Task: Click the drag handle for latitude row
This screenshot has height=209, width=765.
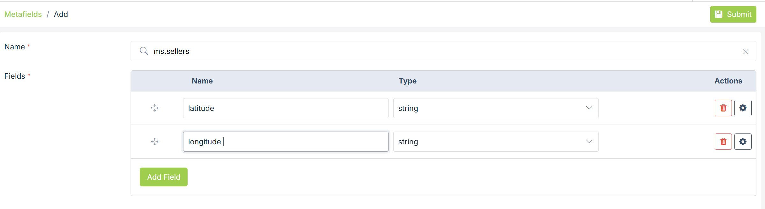Action: tap(155, 108)
